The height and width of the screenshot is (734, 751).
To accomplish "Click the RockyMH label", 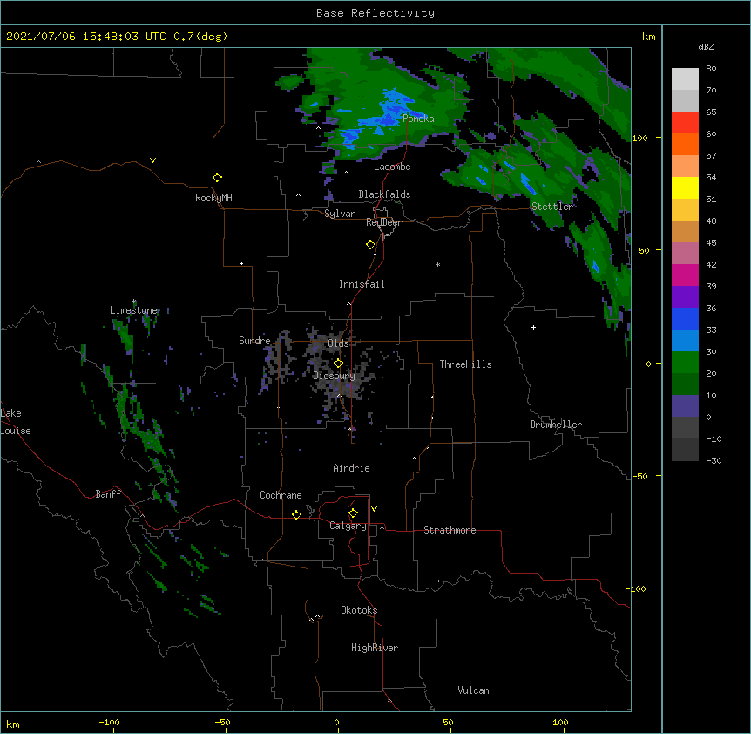I will click(x=213, y=198).
